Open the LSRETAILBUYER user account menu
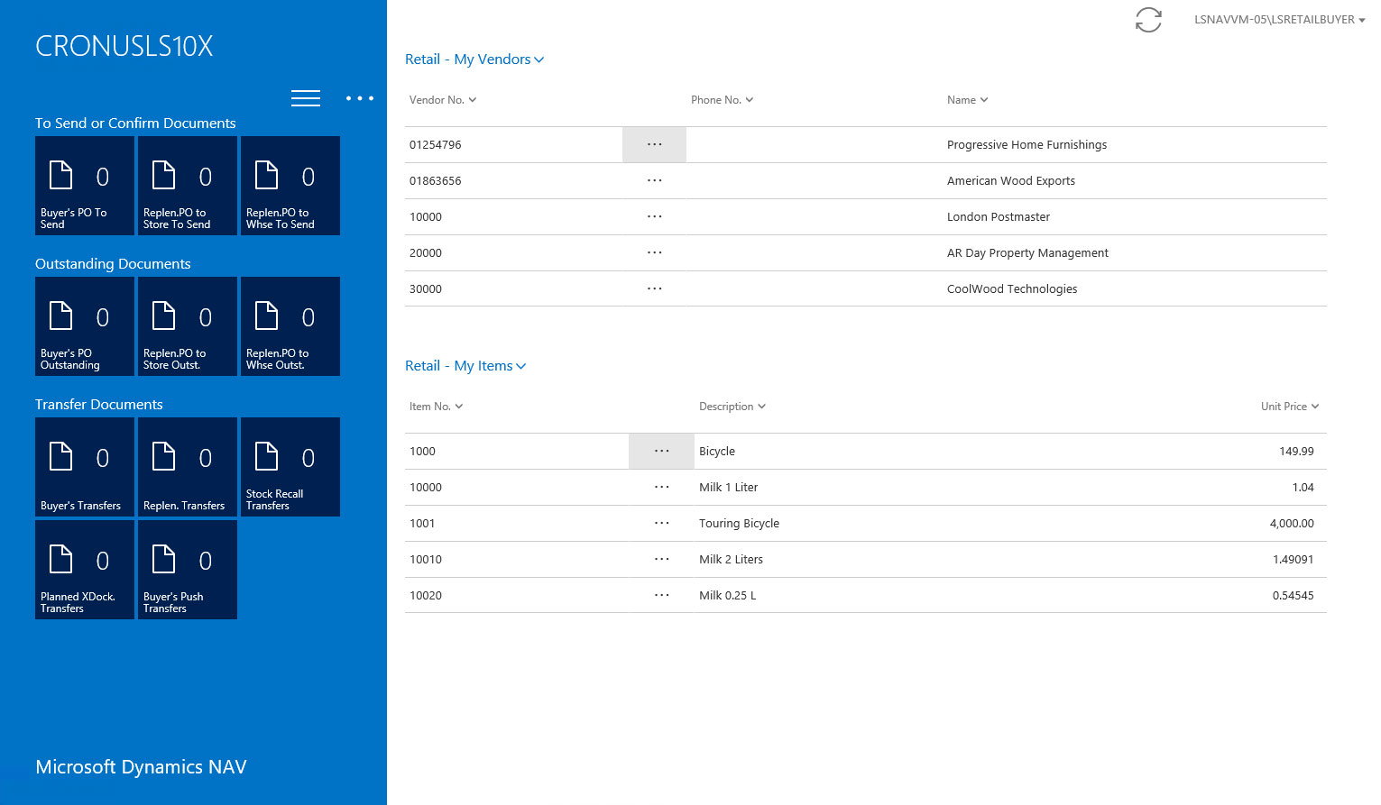1381x805 pixels. point(1278,20)
